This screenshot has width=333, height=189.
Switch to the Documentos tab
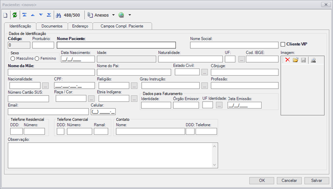pyautogui.click(x=52, y=26)
